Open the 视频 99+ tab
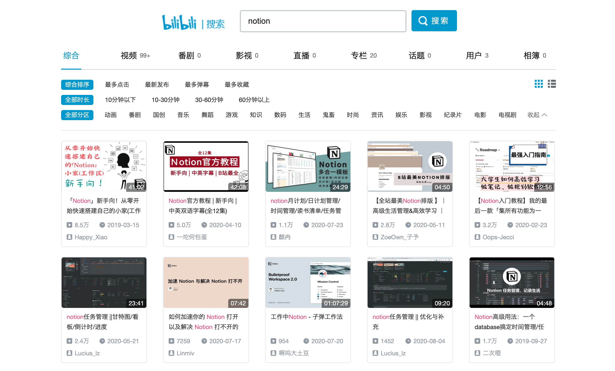 pyautogui.click(x=135, y=56)
